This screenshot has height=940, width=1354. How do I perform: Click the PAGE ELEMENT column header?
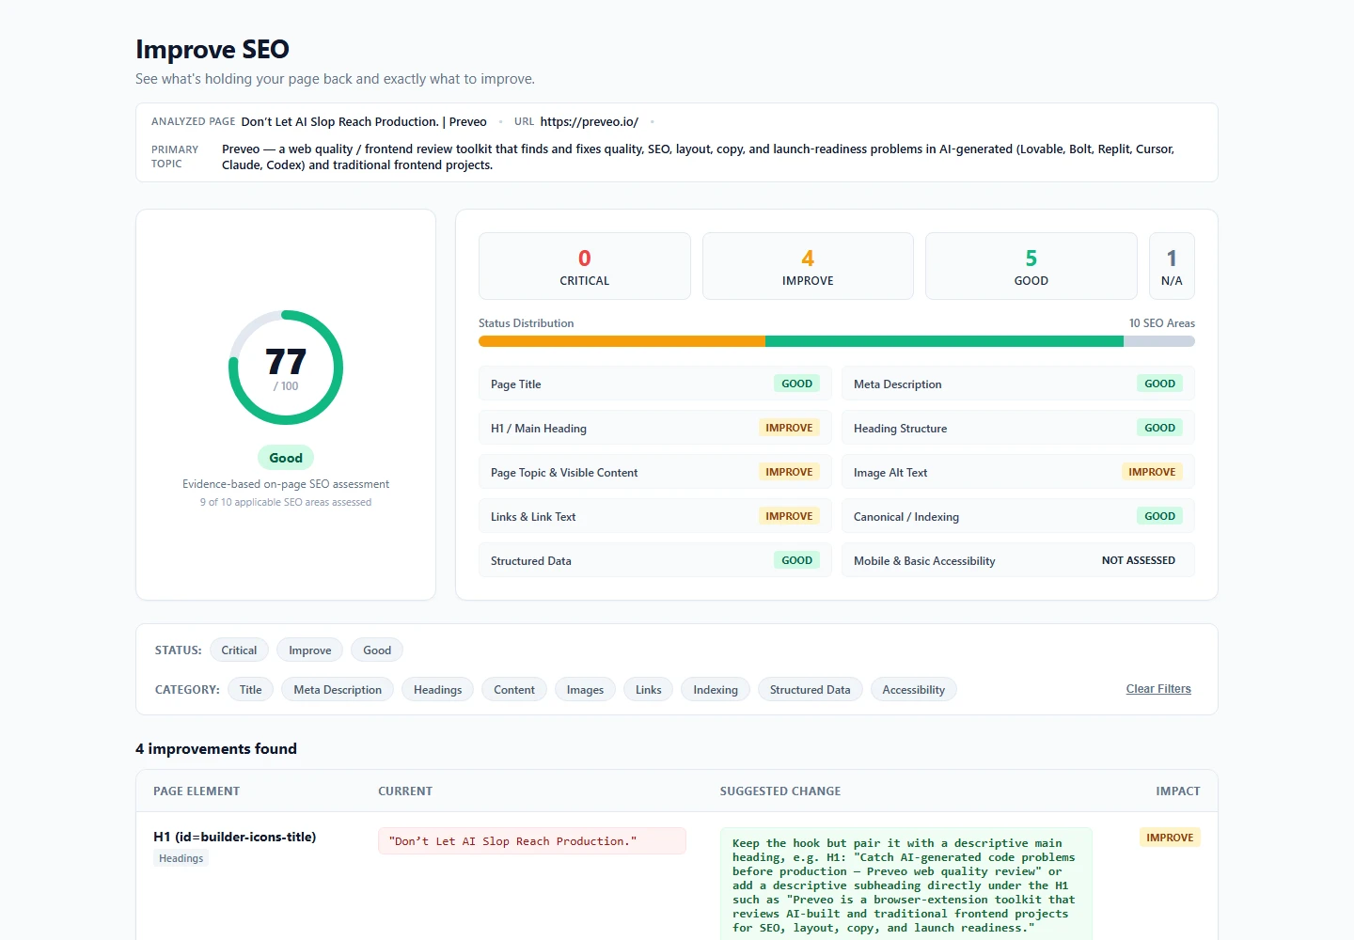197,791
